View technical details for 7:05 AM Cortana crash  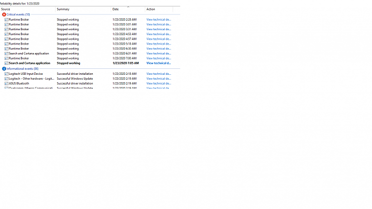pyautogui.click(x=159, y=63)
